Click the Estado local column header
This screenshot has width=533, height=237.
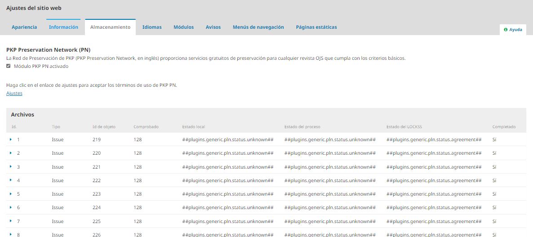193,127
